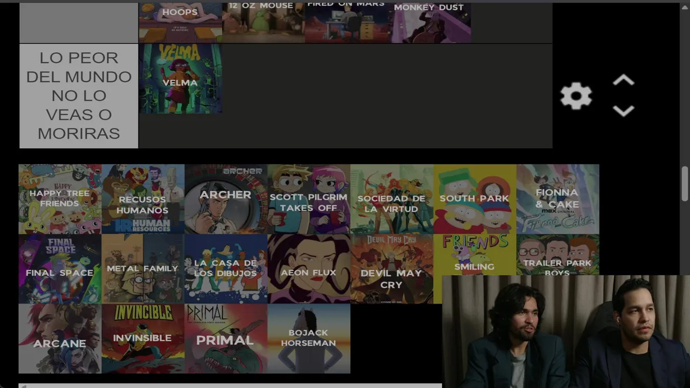Choose the La Casa de los Dibujos tile
Viewport: 690px width, 388px height.
pyautogui.click(x=226, y=268)
